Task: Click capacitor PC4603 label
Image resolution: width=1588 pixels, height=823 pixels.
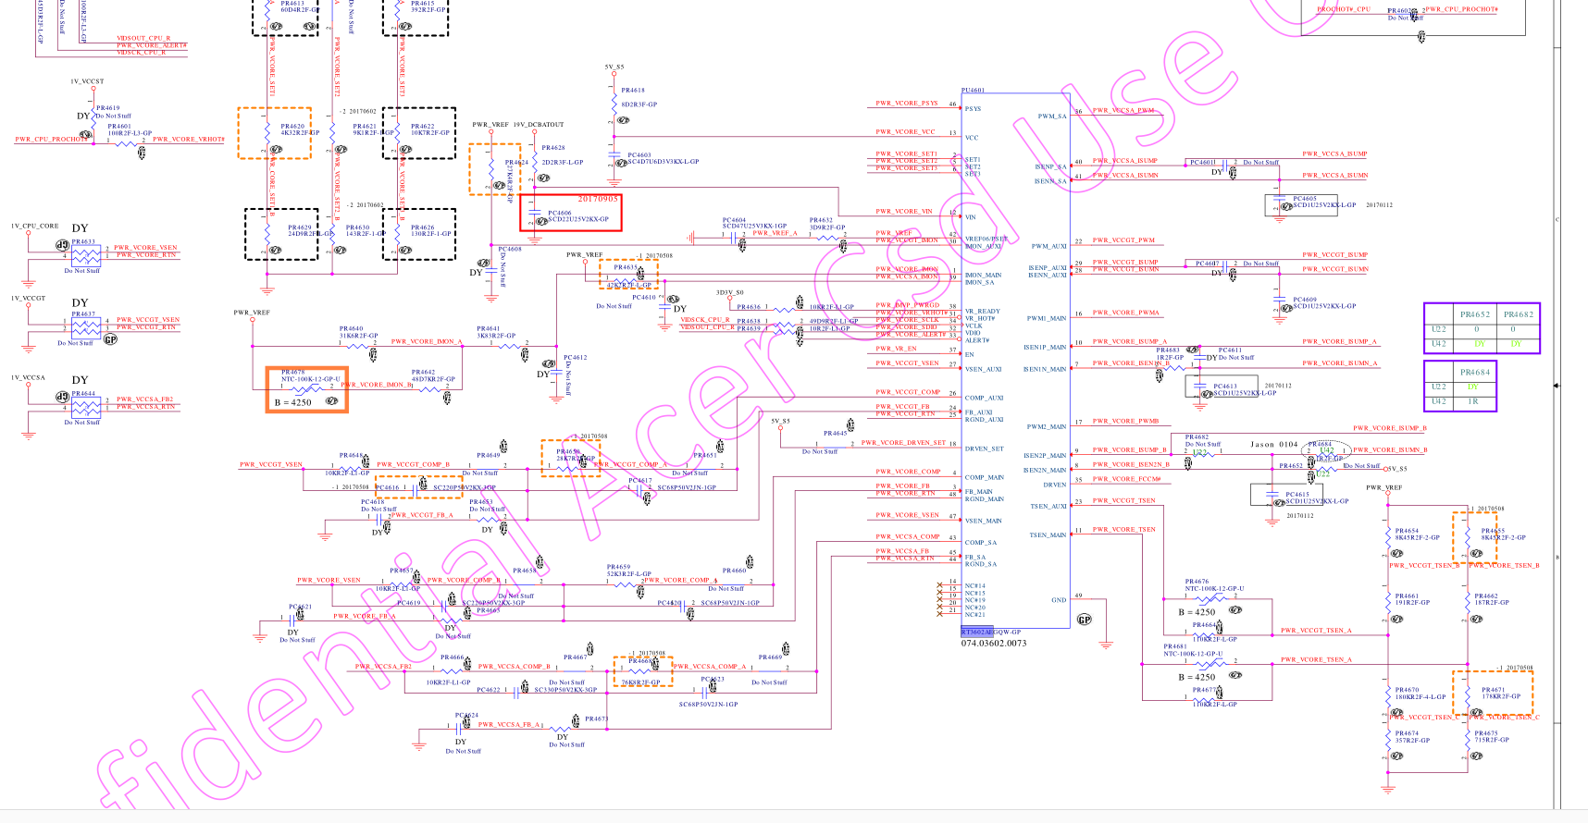Action: tap(639, 155)
